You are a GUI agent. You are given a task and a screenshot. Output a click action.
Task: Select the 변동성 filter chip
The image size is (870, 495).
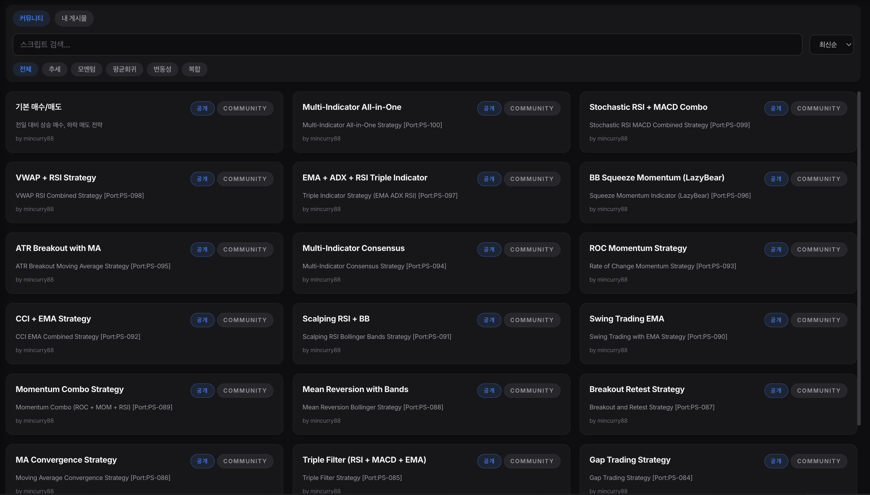(x=162, y=69)
